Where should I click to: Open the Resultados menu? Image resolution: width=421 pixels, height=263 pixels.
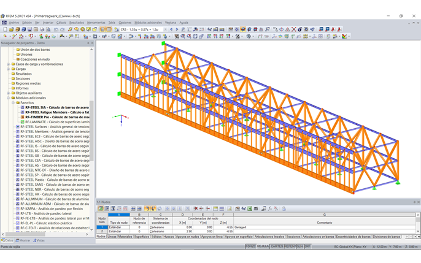pos(77,23)
